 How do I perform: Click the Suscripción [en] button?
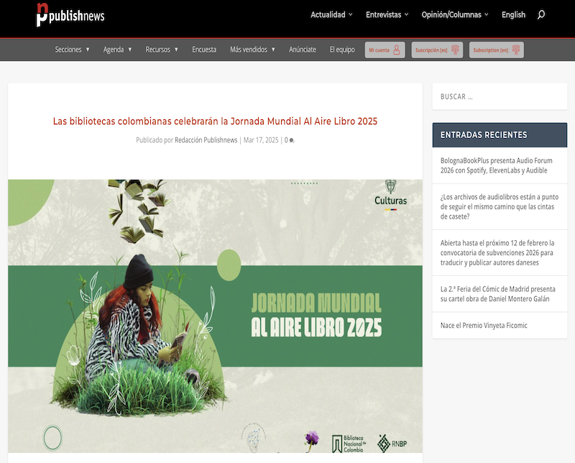(x=496, y=50)
